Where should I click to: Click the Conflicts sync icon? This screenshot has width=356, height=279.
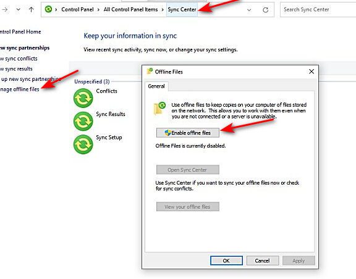tap(83, 98)
